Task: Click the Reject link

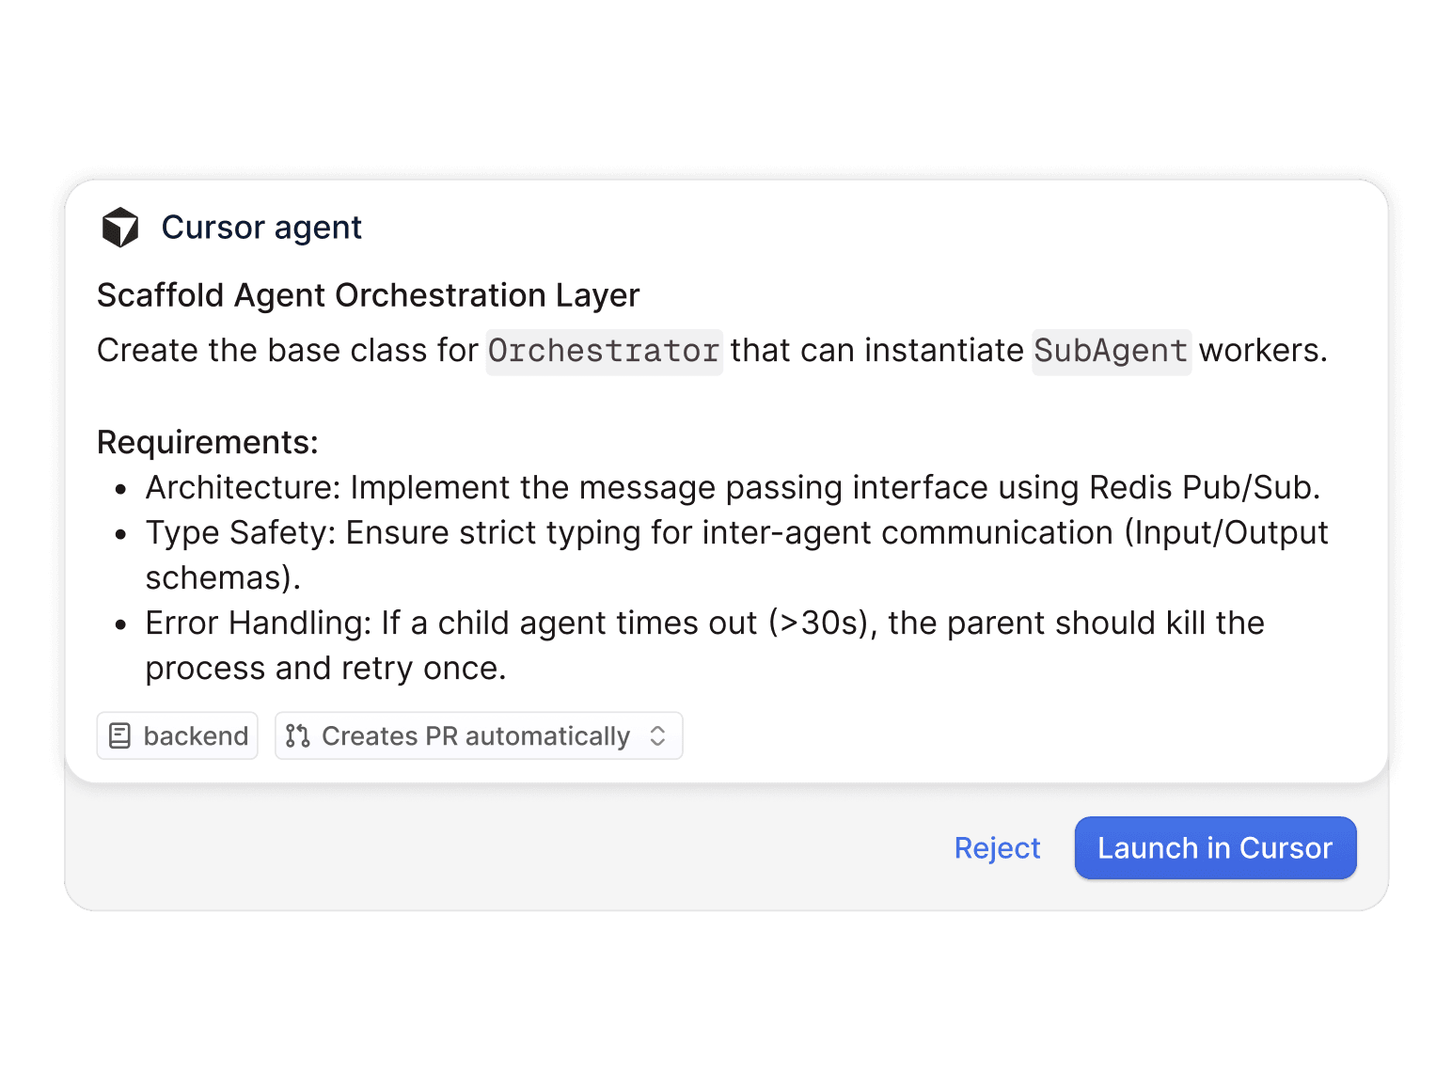Action: coord(997,847)
